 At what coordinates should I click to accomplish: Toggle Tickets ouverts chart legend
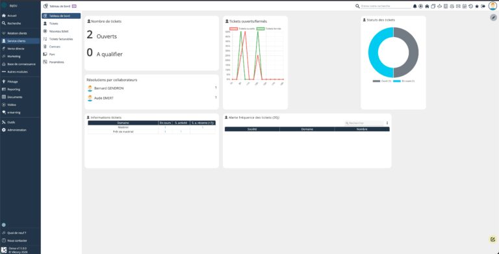tap(242, 29)
